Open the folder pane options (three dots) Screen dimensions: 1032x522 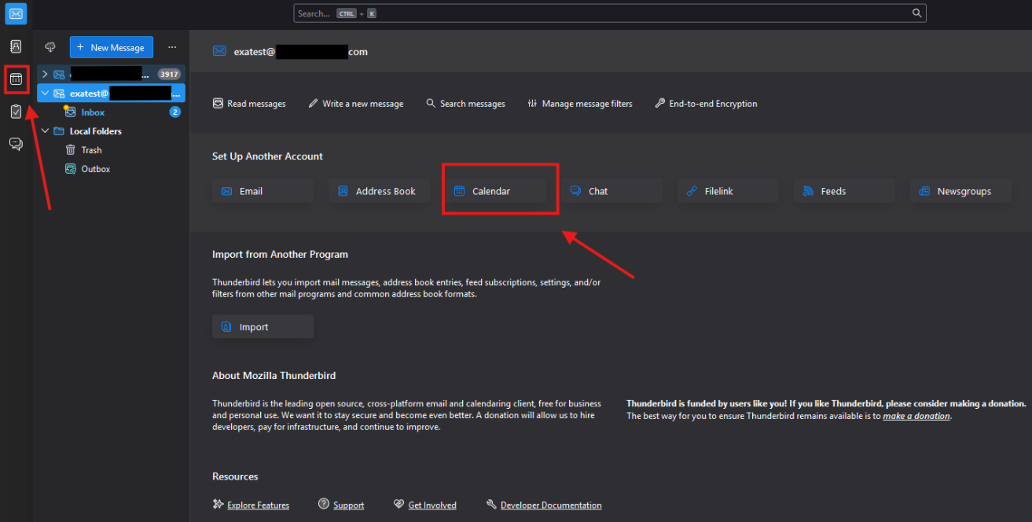click(x=172, y=47)
